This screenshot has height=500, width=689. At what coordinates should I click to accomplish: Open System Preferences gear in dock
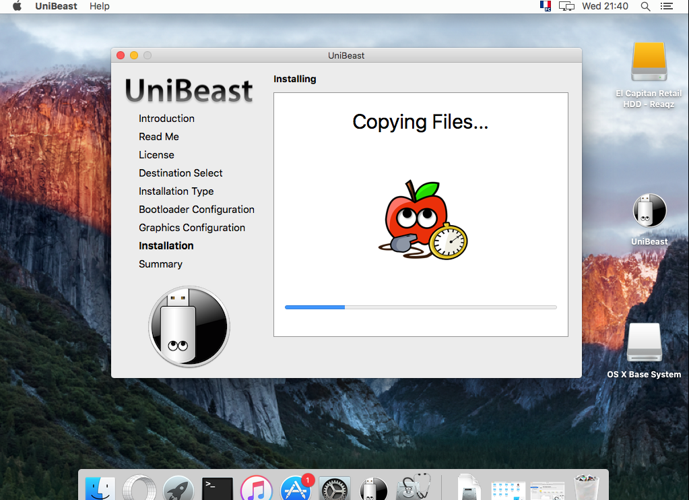[334, 489]
